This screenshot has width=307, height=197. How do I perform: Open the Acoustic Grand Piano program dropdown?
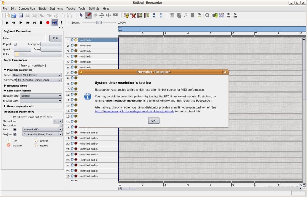[x=43, y=134]
